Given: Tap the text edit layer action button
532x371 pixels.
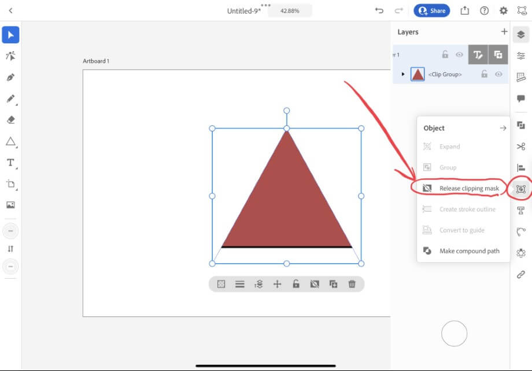Looking at the screenshot, I should 478,54.
